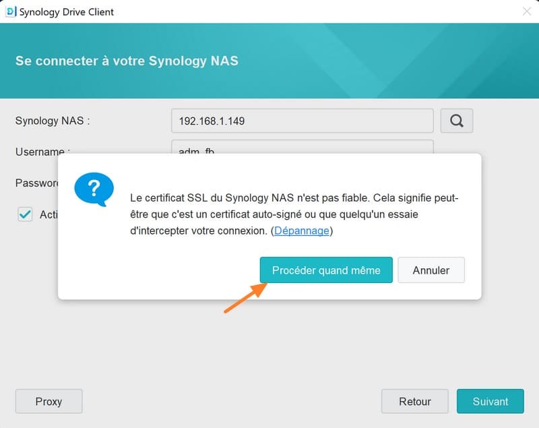Click the search magnifier icon beside NAS address
Screen dimensions: 539x428
(x=457, y=121)
